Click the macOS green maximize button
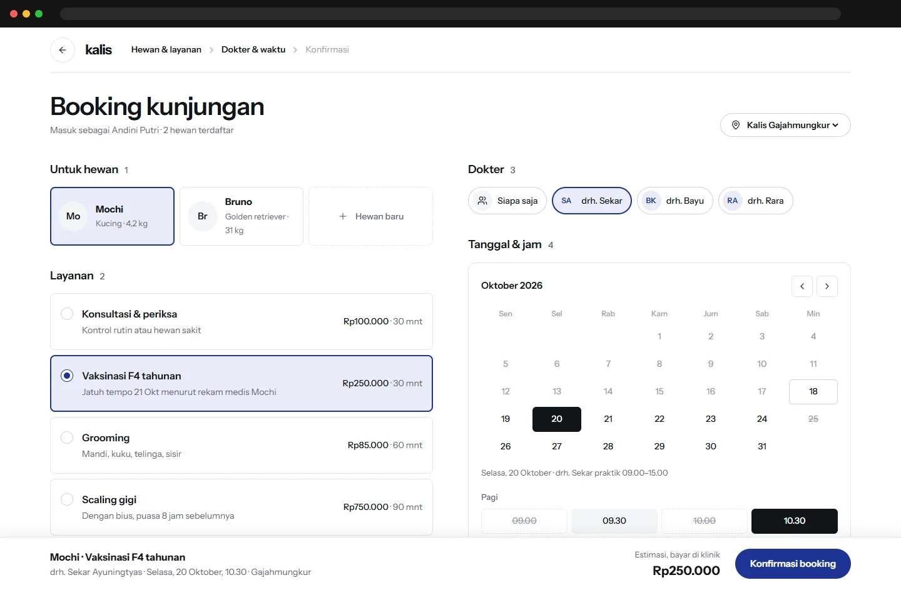901x590 pixels. pos(39,14)
